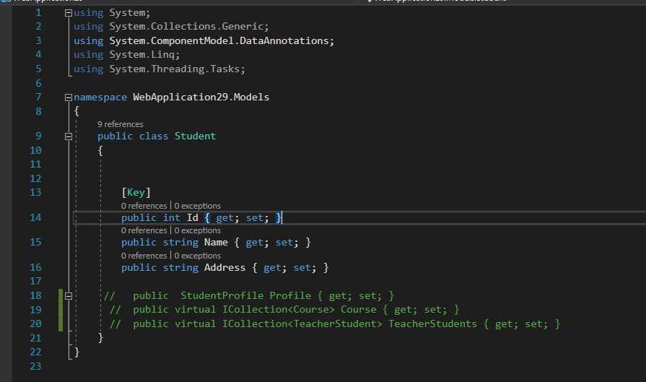This screenshot has width=646, height=382.
Task: Click 'string' keyword in the Address line
Action: click(180, 268)
